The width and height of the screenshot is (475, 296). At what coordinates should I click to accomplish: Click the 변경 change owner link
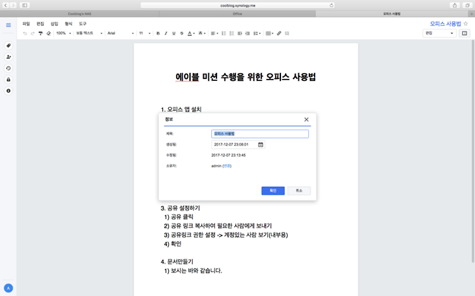point(227,166)
